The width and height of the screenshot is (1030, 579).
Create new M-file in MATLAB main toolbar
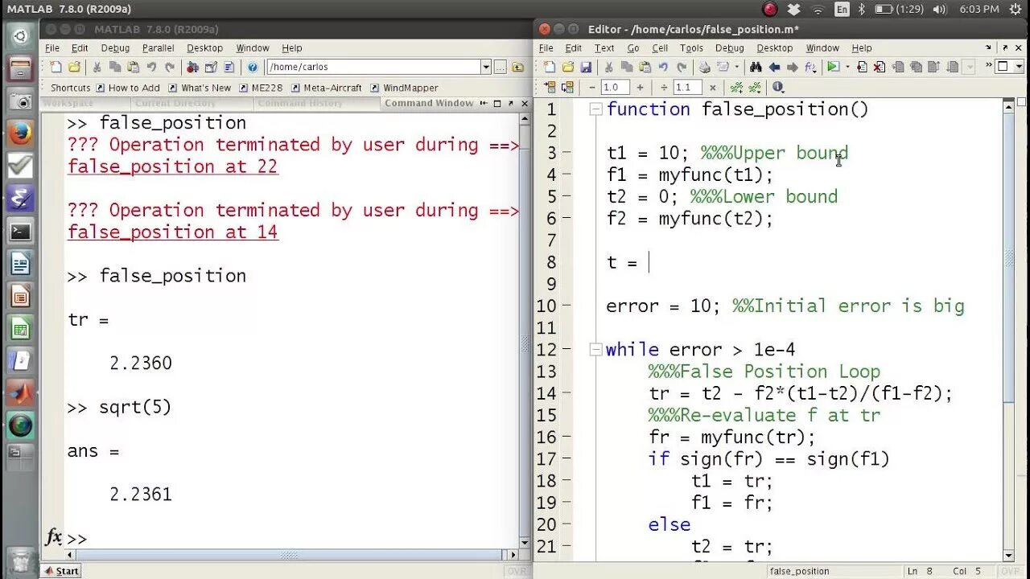click(56, 68)
